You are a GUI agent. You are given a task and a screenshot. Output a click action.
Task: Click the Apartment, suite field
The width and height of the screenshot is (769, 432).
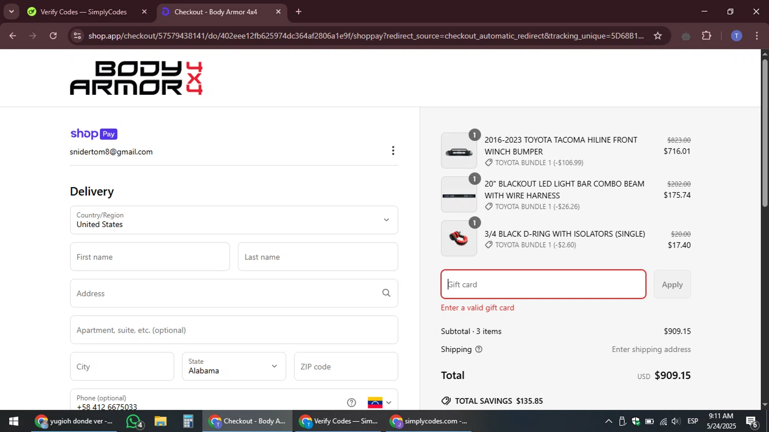pos(234,330)
